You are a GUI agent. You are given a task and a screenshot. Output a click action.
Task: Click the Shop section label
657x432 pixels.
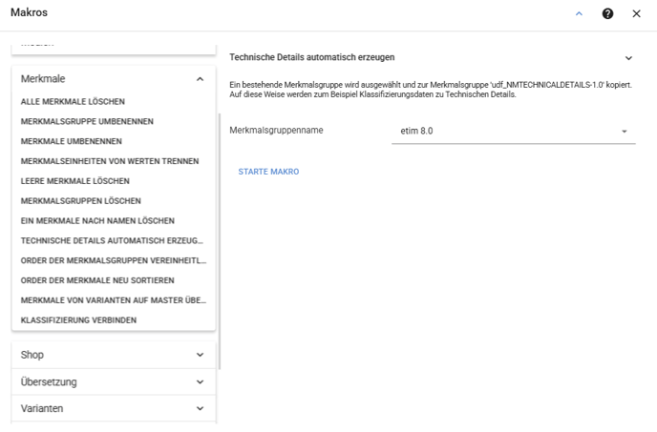tap(32, 355)
